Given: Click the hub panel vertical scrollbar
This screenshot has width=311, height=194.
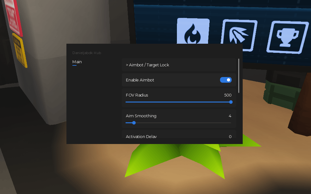Looking at the screenshot, I should pos(239,76).
